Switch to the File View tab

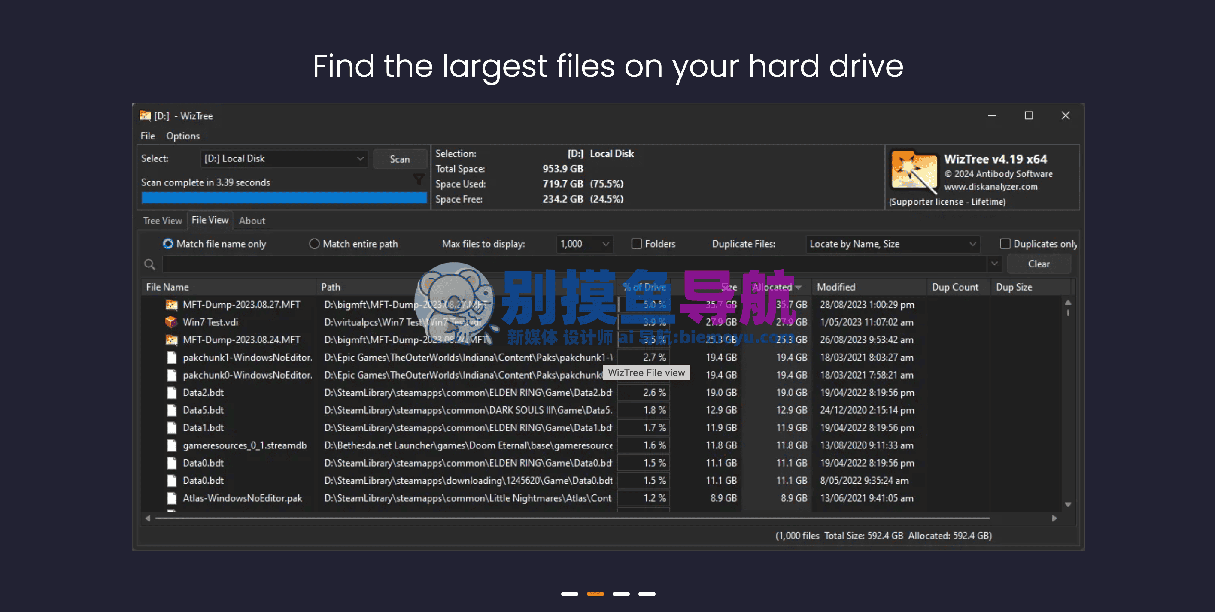click(210, 220)
